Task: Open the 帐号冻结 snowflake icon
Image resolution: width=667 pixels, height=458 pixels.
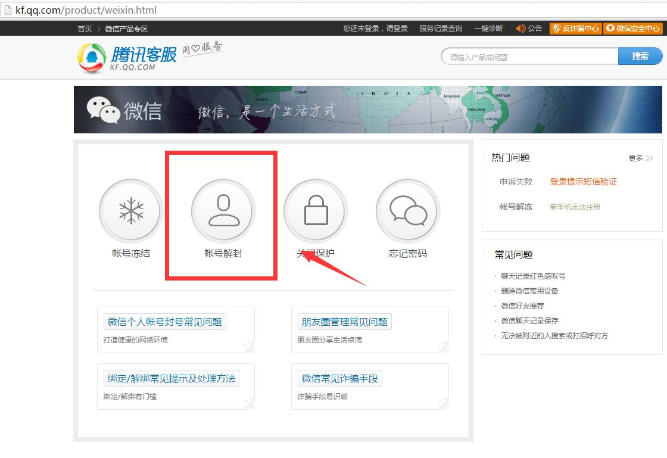Action: click(x=131, y=211)
